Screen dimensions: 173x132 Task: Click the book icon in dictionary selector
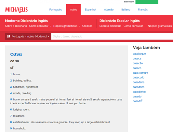9,37
